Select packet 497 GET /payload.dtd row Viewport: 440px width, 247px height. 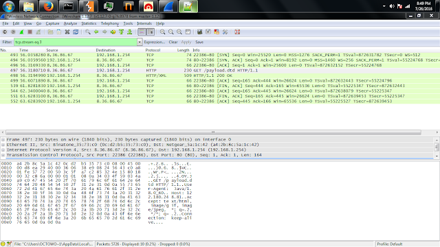pyautogui.click(x=220, y=70)
